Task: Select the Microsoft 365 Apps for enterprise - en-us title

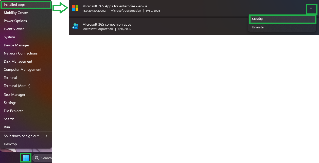Action: (x=115, y=6)
